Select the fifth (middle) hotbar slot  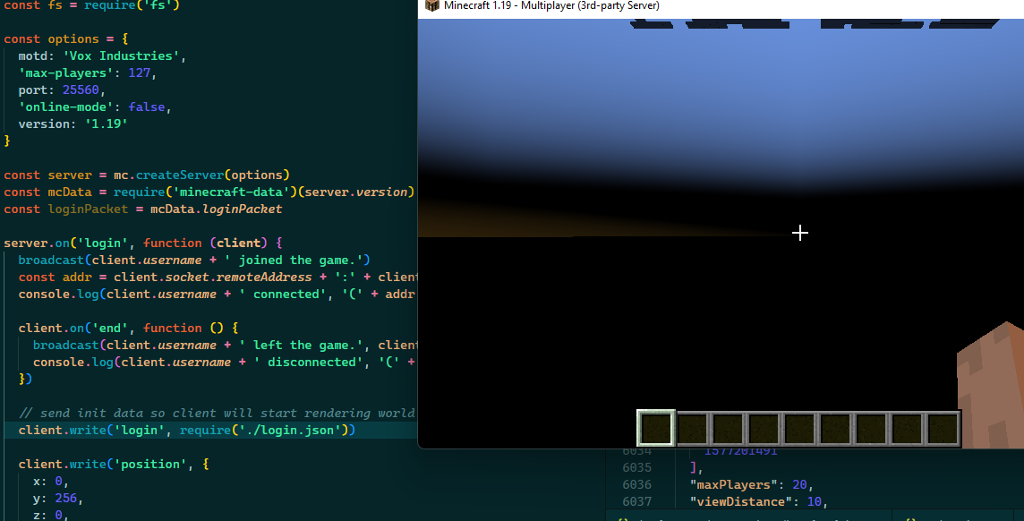tap(800, 428)
